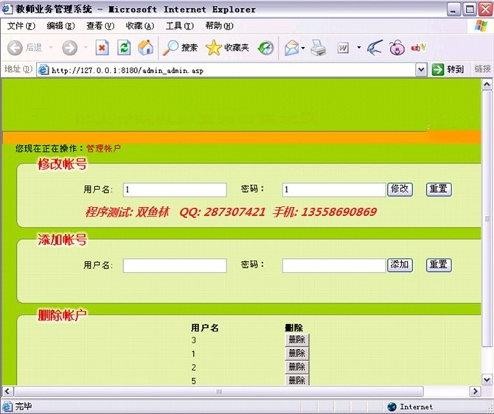494x414 pixels.
Task: Minimize the Internet Explorer window
Action: [x=453, y=10]
